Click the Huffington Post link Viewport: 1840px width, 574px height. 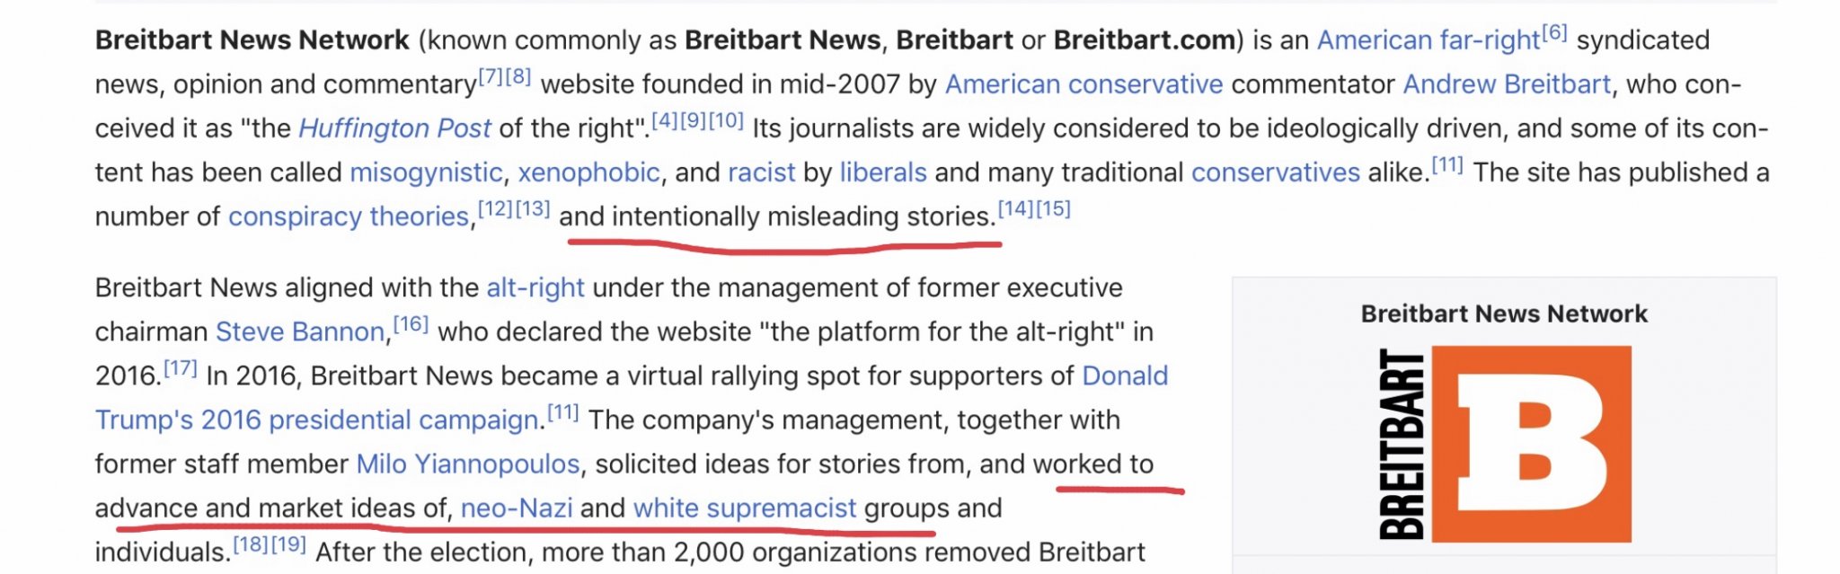point(394,128)
